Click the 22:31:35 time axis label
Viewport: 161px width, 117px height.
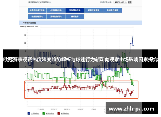[54, 109]
